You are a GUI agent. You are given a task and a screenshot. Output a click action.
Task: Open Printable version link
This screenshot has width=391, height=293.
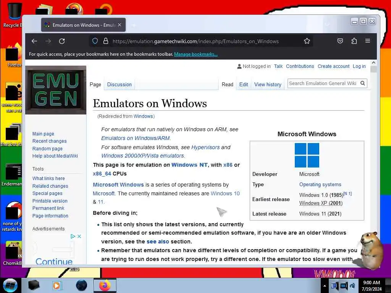(x=50, y=201)
